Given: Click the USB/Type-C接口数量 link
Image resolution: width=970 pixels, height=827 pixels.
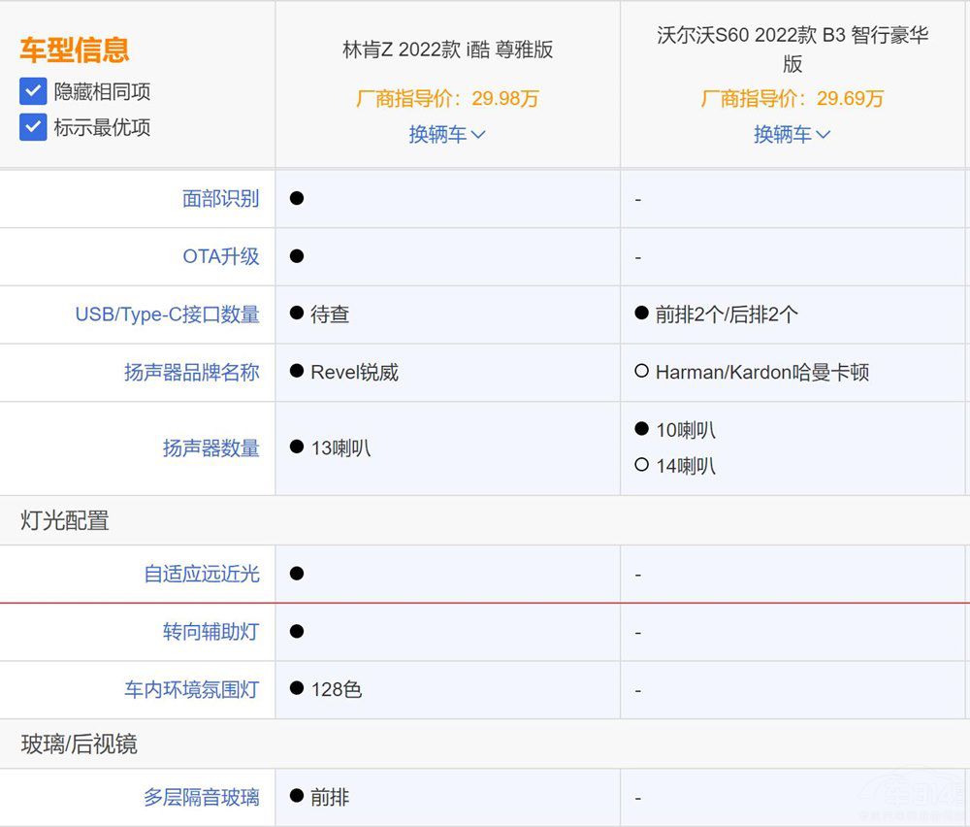Looking at the screenshot, I should [x=167, y=314].
